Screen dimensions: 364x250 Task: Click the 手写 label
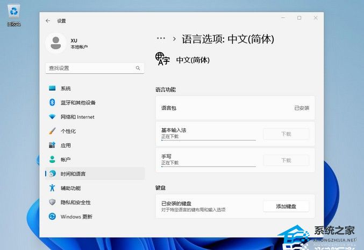tap(166, 156)
